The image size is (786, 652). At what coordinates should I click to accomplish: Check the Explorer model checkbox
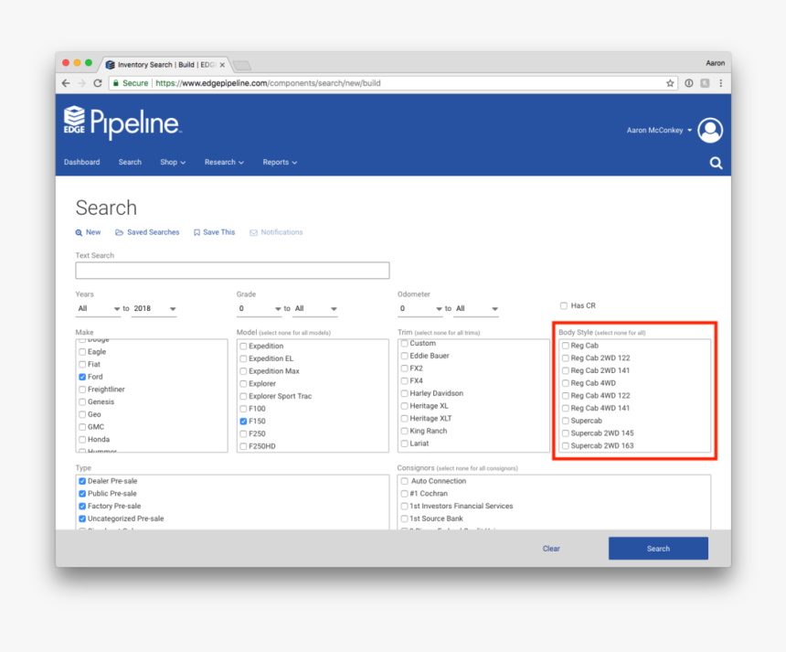click(243, 384)
